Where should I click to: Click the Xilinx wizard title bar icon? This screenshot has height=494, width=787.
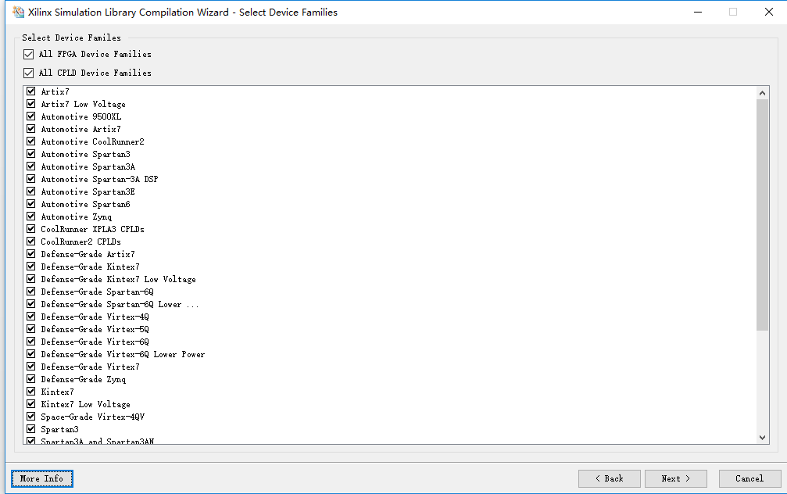pos(18,12)
